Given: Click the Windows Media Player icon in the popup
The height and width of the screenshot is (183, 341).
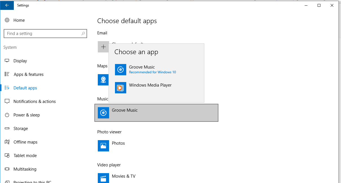Looking at the screenshot, I should (121, 88).
